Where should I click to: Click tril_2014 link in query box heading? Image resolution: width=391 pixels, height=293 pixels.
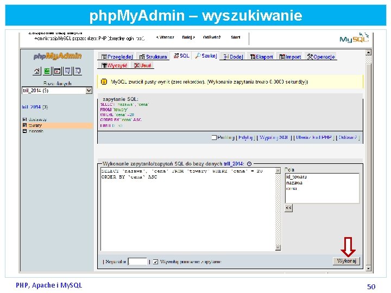point(234,164)
